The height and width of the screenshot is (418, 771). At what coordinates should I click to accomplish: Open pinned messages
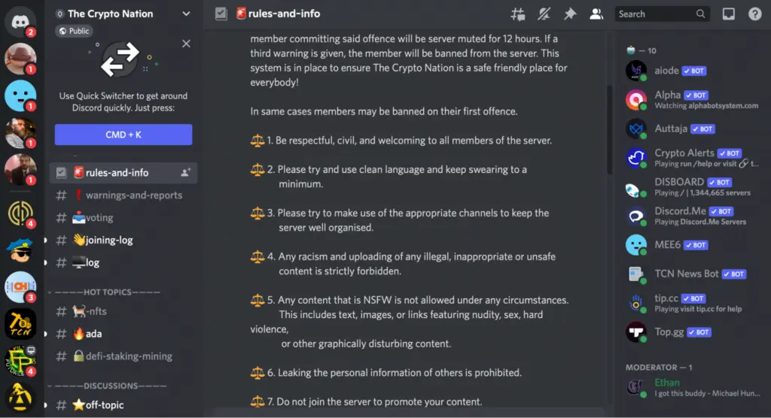[x=569, y=14]
